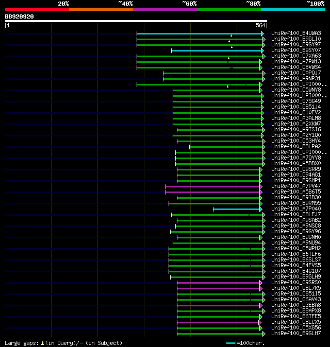330x347 pixels.
Task: Select the UniRef100_B4G1U7 label
Action: coord(296,271)
